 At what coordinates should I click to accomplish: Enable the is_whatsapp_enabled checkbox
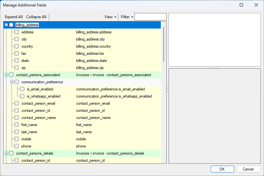(22, 96)
